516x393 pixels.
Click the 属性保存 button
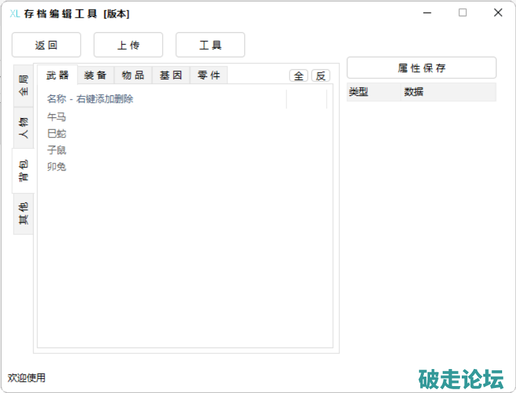click(421, 68)
